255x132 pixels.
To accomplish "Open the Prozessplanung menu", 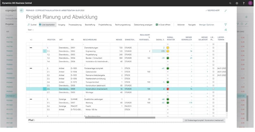I will tap(75, 25).
